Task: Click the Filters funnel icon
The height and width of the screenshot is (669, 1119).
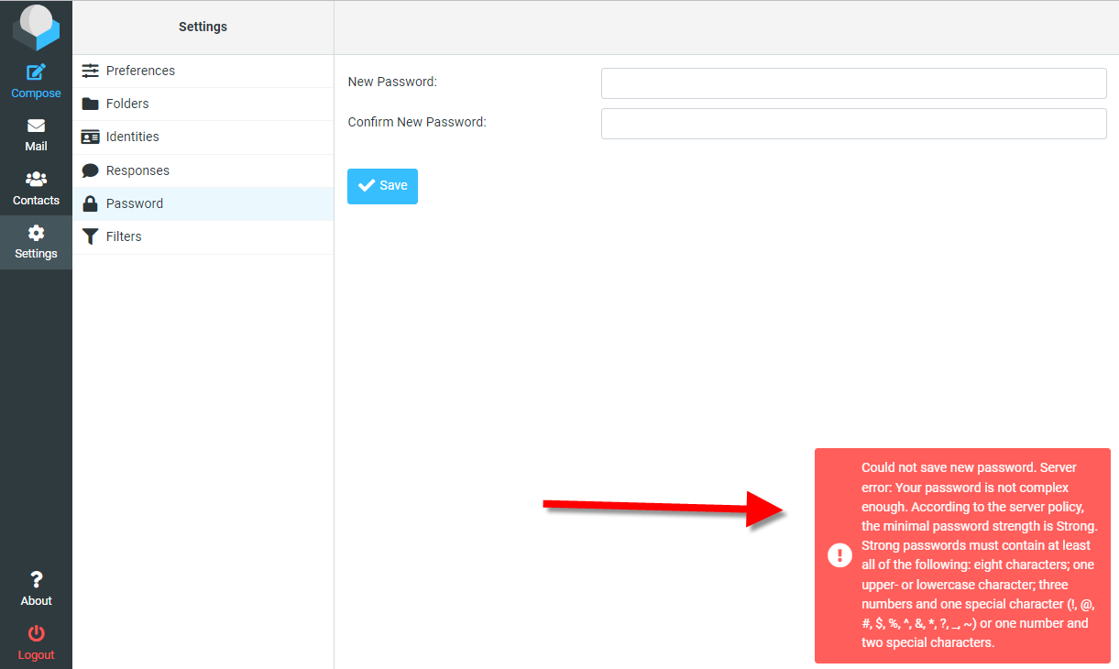Action: coord(90,236)
